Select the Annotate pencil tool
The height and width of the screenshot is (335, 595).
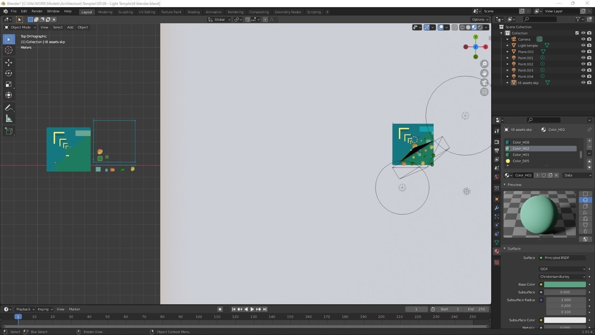pyautogui.click(x=9, y=108)
